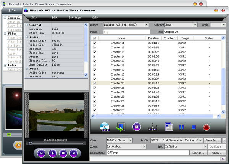The image size is (229, 164).
Task: Click the blue pause conversion icon
Action: [x=181, y=127]
